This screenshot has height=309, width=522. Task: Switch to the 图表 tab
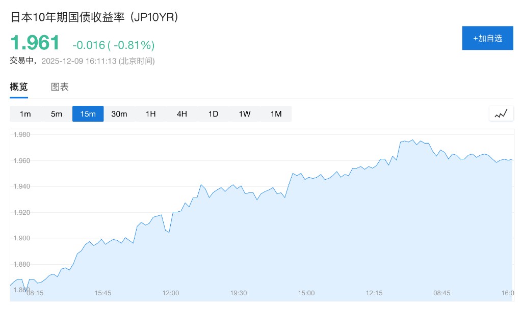(60, 87)
